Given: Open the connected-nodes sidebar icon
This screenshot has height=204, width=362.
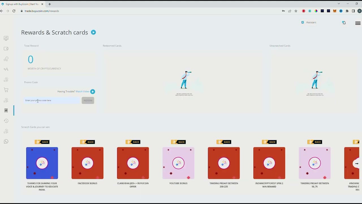Looking at the screenshot, I should [x=6, y=69].
